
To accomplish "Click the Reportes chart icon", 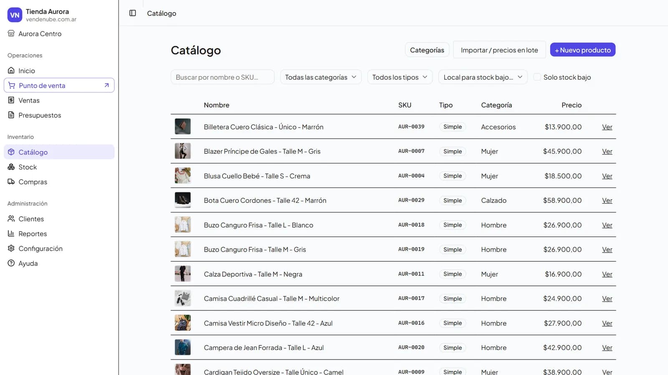I will [11, 233].
